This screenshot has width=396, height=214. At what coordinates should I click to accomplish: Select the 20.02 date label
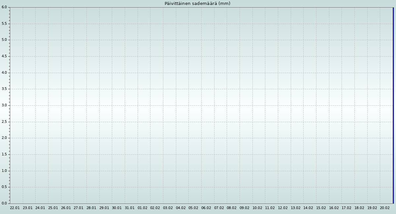point(385,208)
